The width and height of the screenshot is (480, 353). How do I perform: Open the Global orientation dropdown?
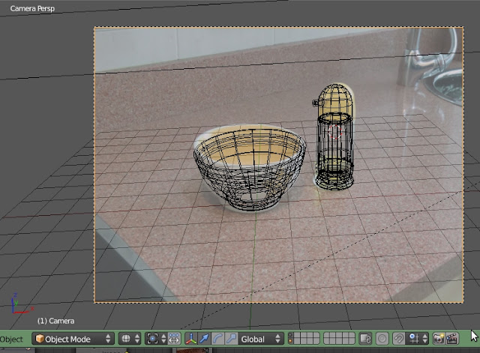coord(260,339)
